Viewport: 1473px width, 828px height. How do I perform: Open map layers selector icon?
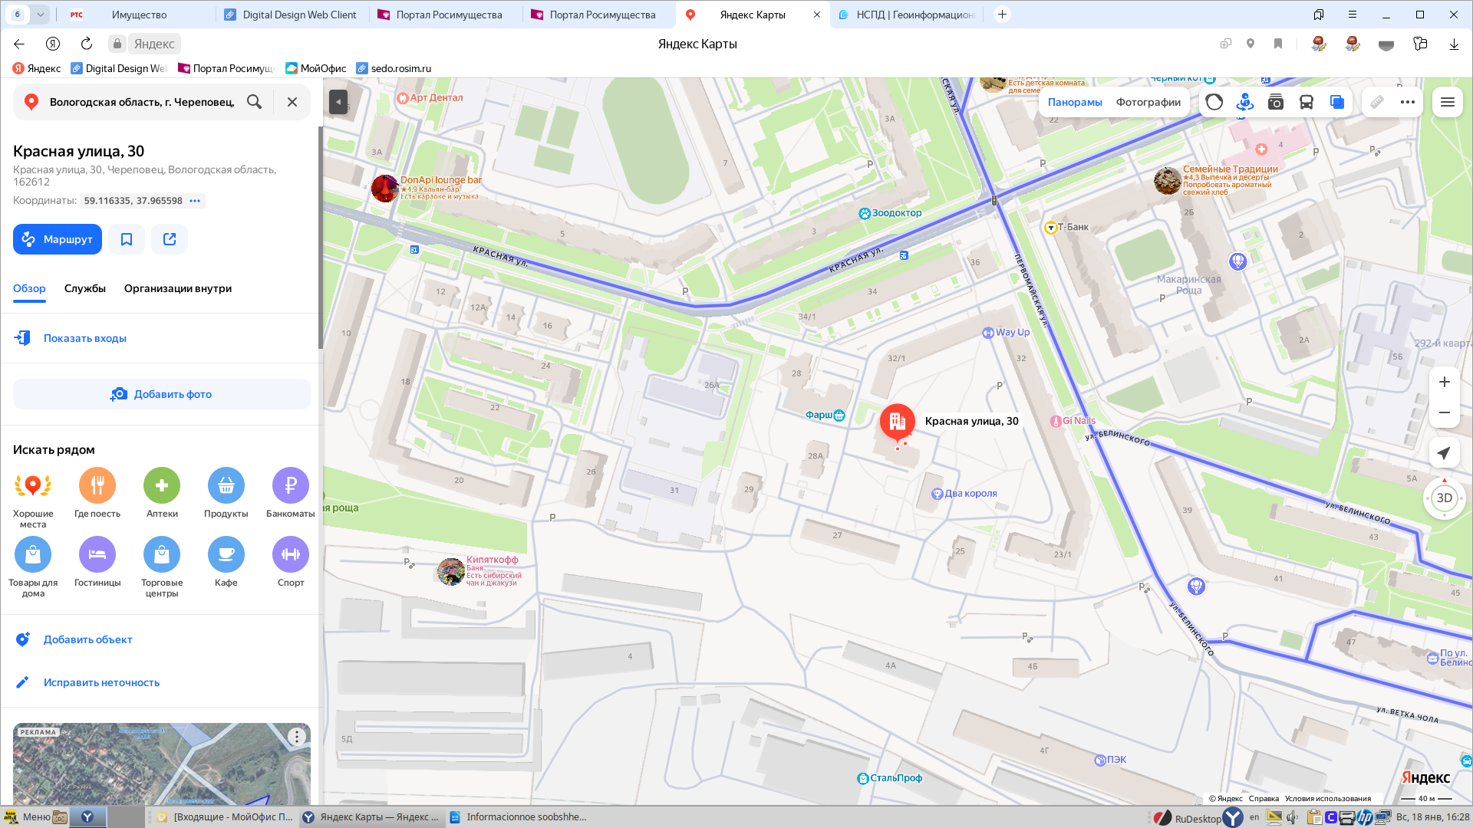coord(1337,102)
